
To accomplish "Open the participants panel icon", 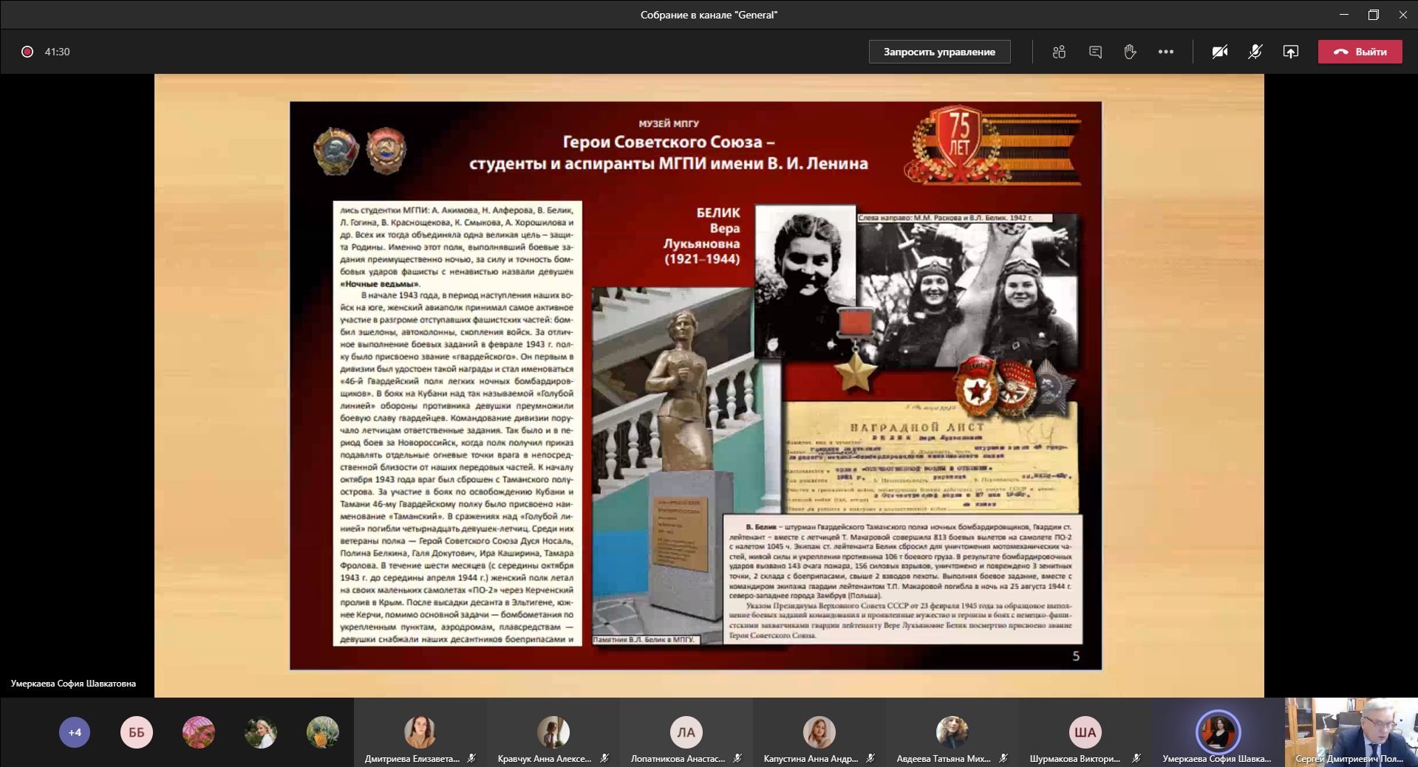I will click(1059, 52).
